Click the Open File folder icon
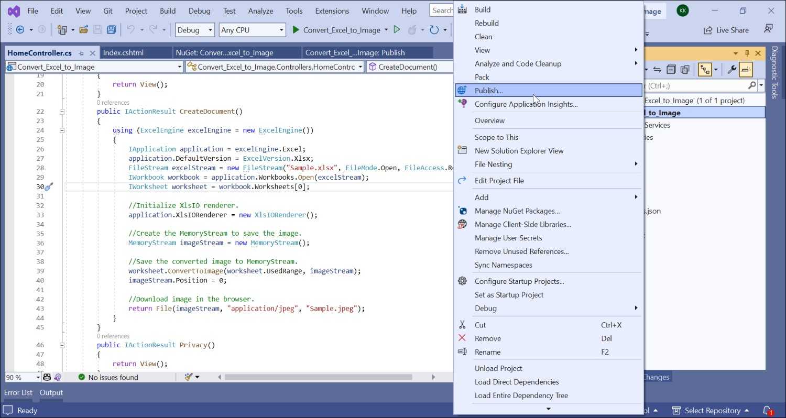This screenshot has width=786, height=418. (84, 30)
